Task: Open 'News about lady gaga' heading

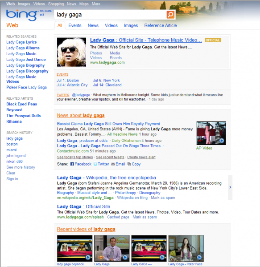Action: [x=81, y=115]
